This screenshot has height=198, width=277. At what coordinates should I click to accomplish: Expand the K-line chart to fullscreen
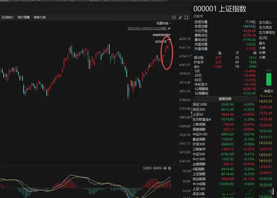point(186,17)
